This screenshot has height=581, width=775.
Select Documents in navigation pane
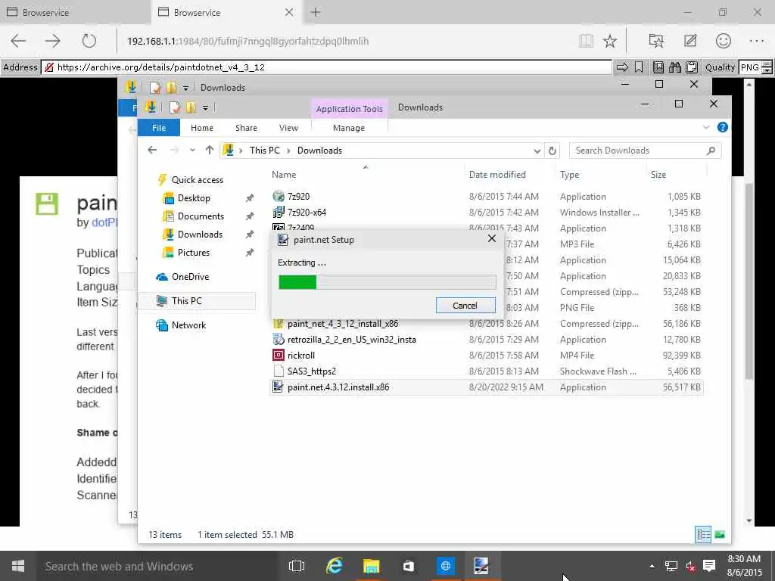(201, 216)
